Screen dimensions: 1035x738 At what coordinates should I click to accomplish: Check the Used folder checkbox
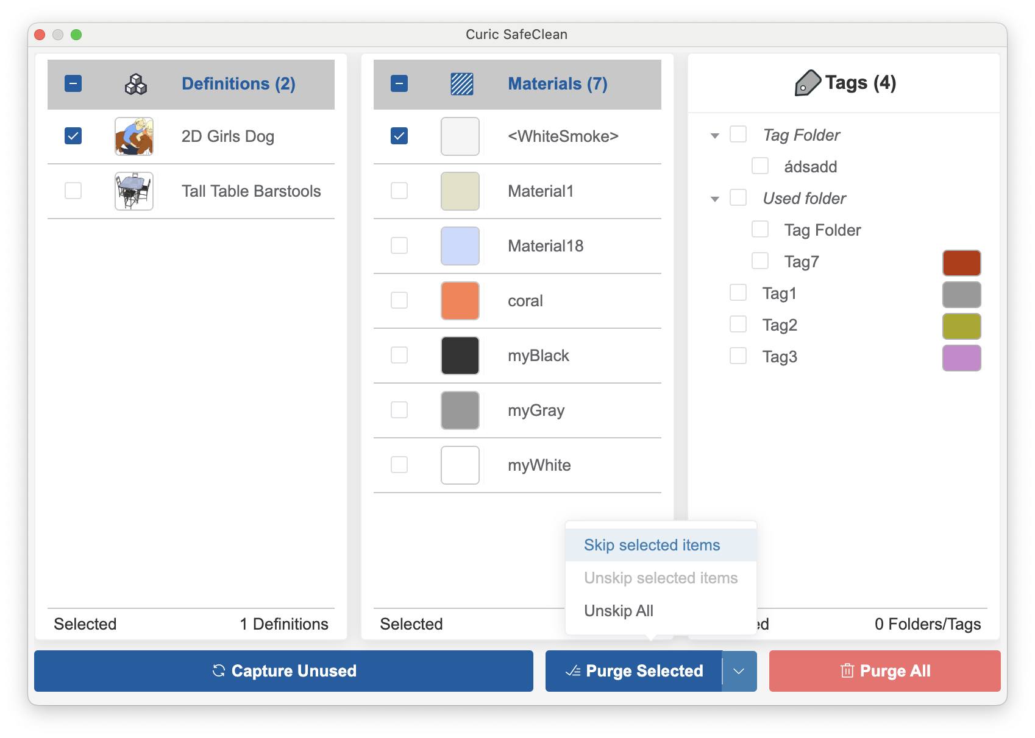click(x=738, y=197)
